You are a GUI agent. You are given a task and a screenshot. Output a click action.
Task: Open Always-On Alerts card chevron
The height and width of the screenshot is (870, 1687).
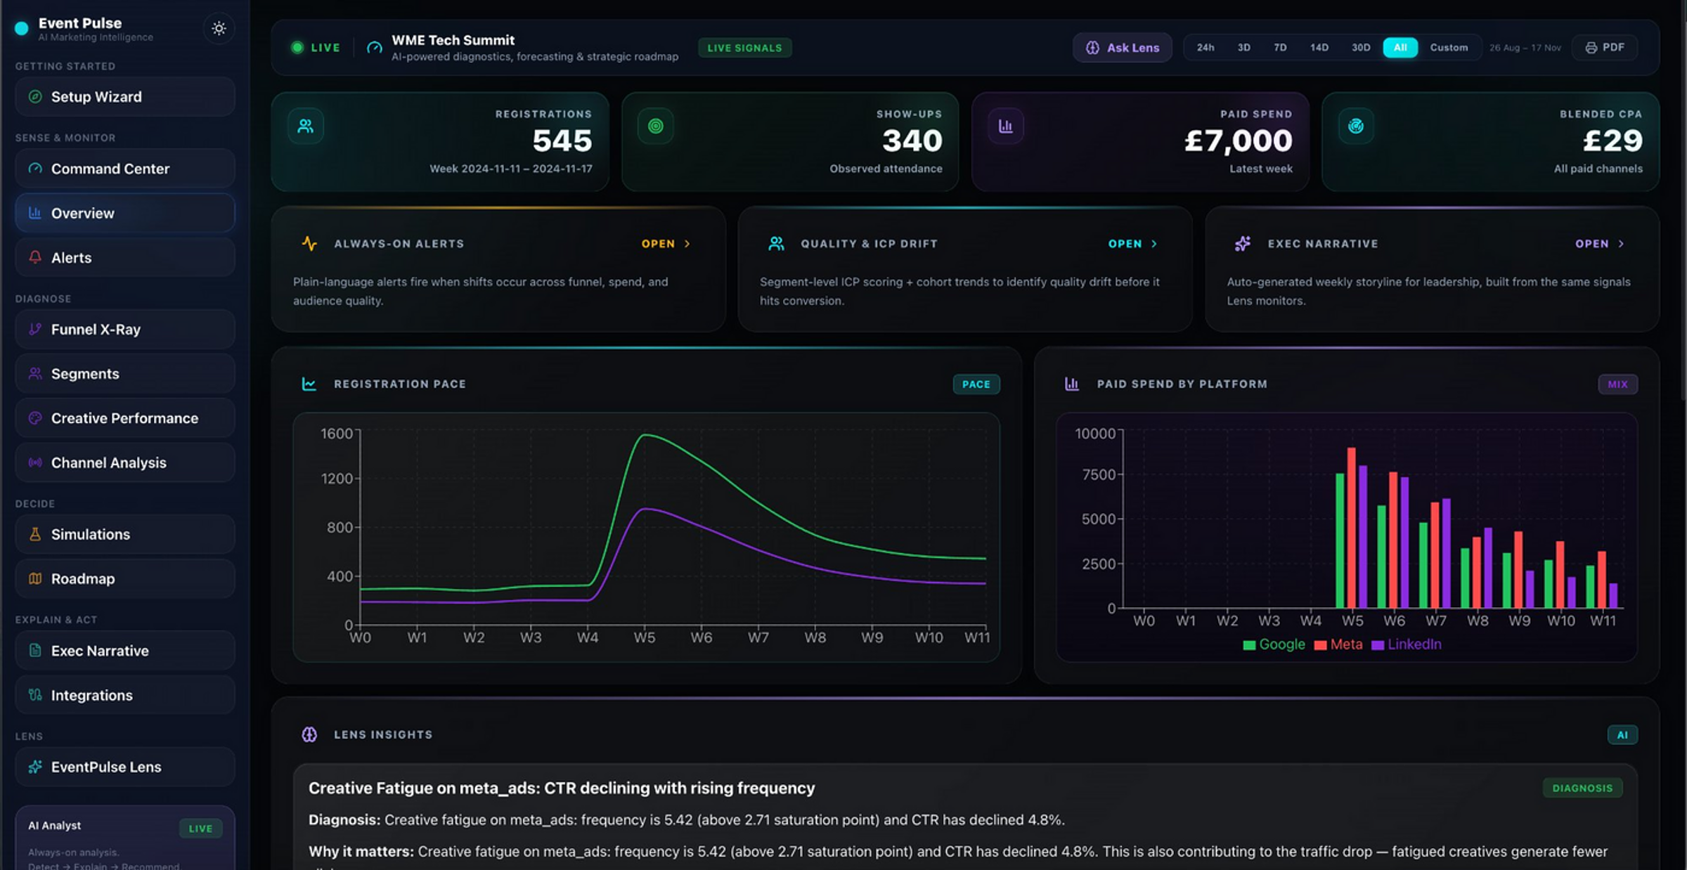click(687, 244)
